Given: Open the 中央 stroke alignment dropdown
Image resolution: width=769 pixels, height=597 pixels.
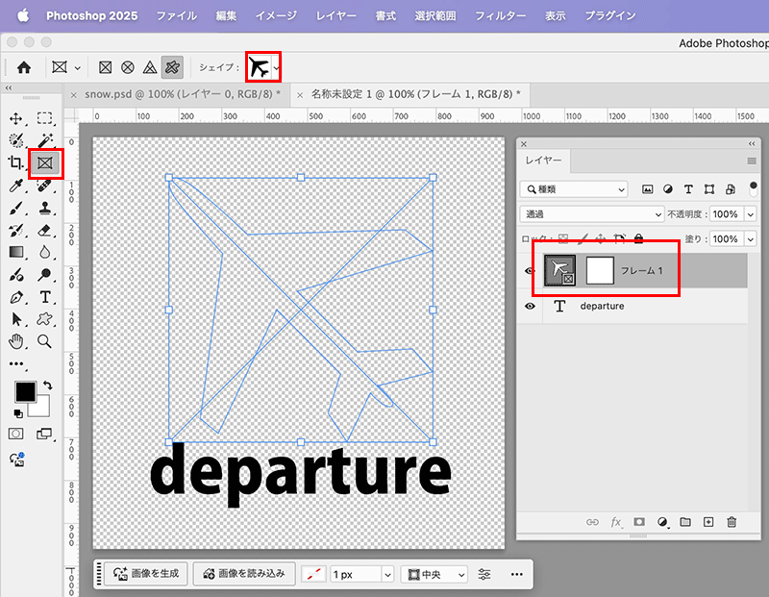Looking at the screenshot, I should [x=434, y=575].
